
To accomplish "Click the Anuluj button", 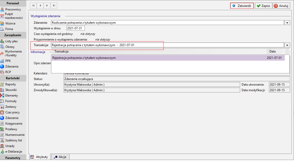I will click(x=281, y=6).
